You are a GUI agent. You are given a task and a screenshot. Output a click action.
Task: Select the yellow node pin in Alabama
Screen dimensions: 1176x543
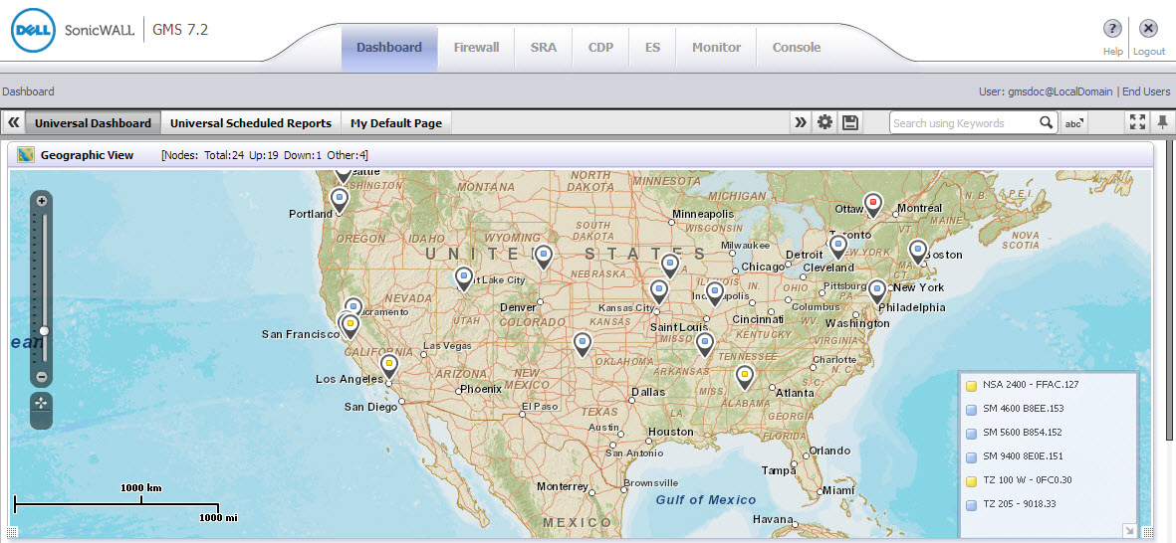(x=744, y=377)
